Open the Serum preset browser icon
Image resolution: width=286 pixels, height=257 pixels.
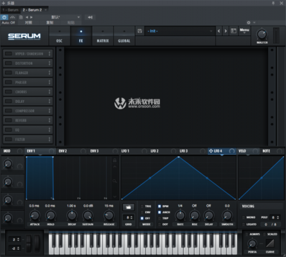(x=233, y=31)
